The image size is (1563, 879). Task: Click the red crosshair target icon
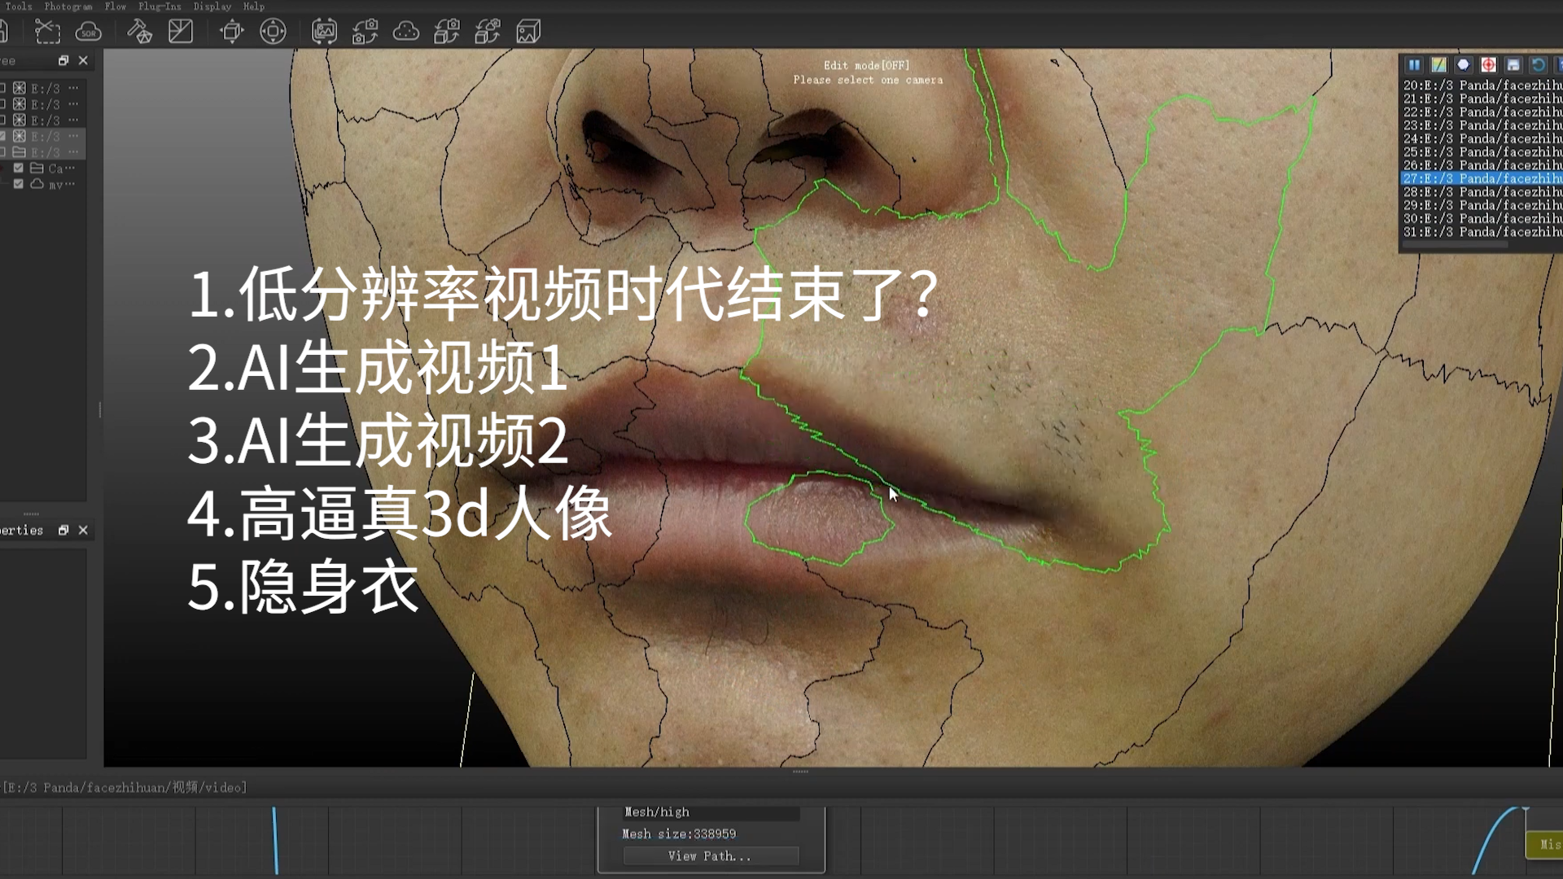click(1488, 65)
